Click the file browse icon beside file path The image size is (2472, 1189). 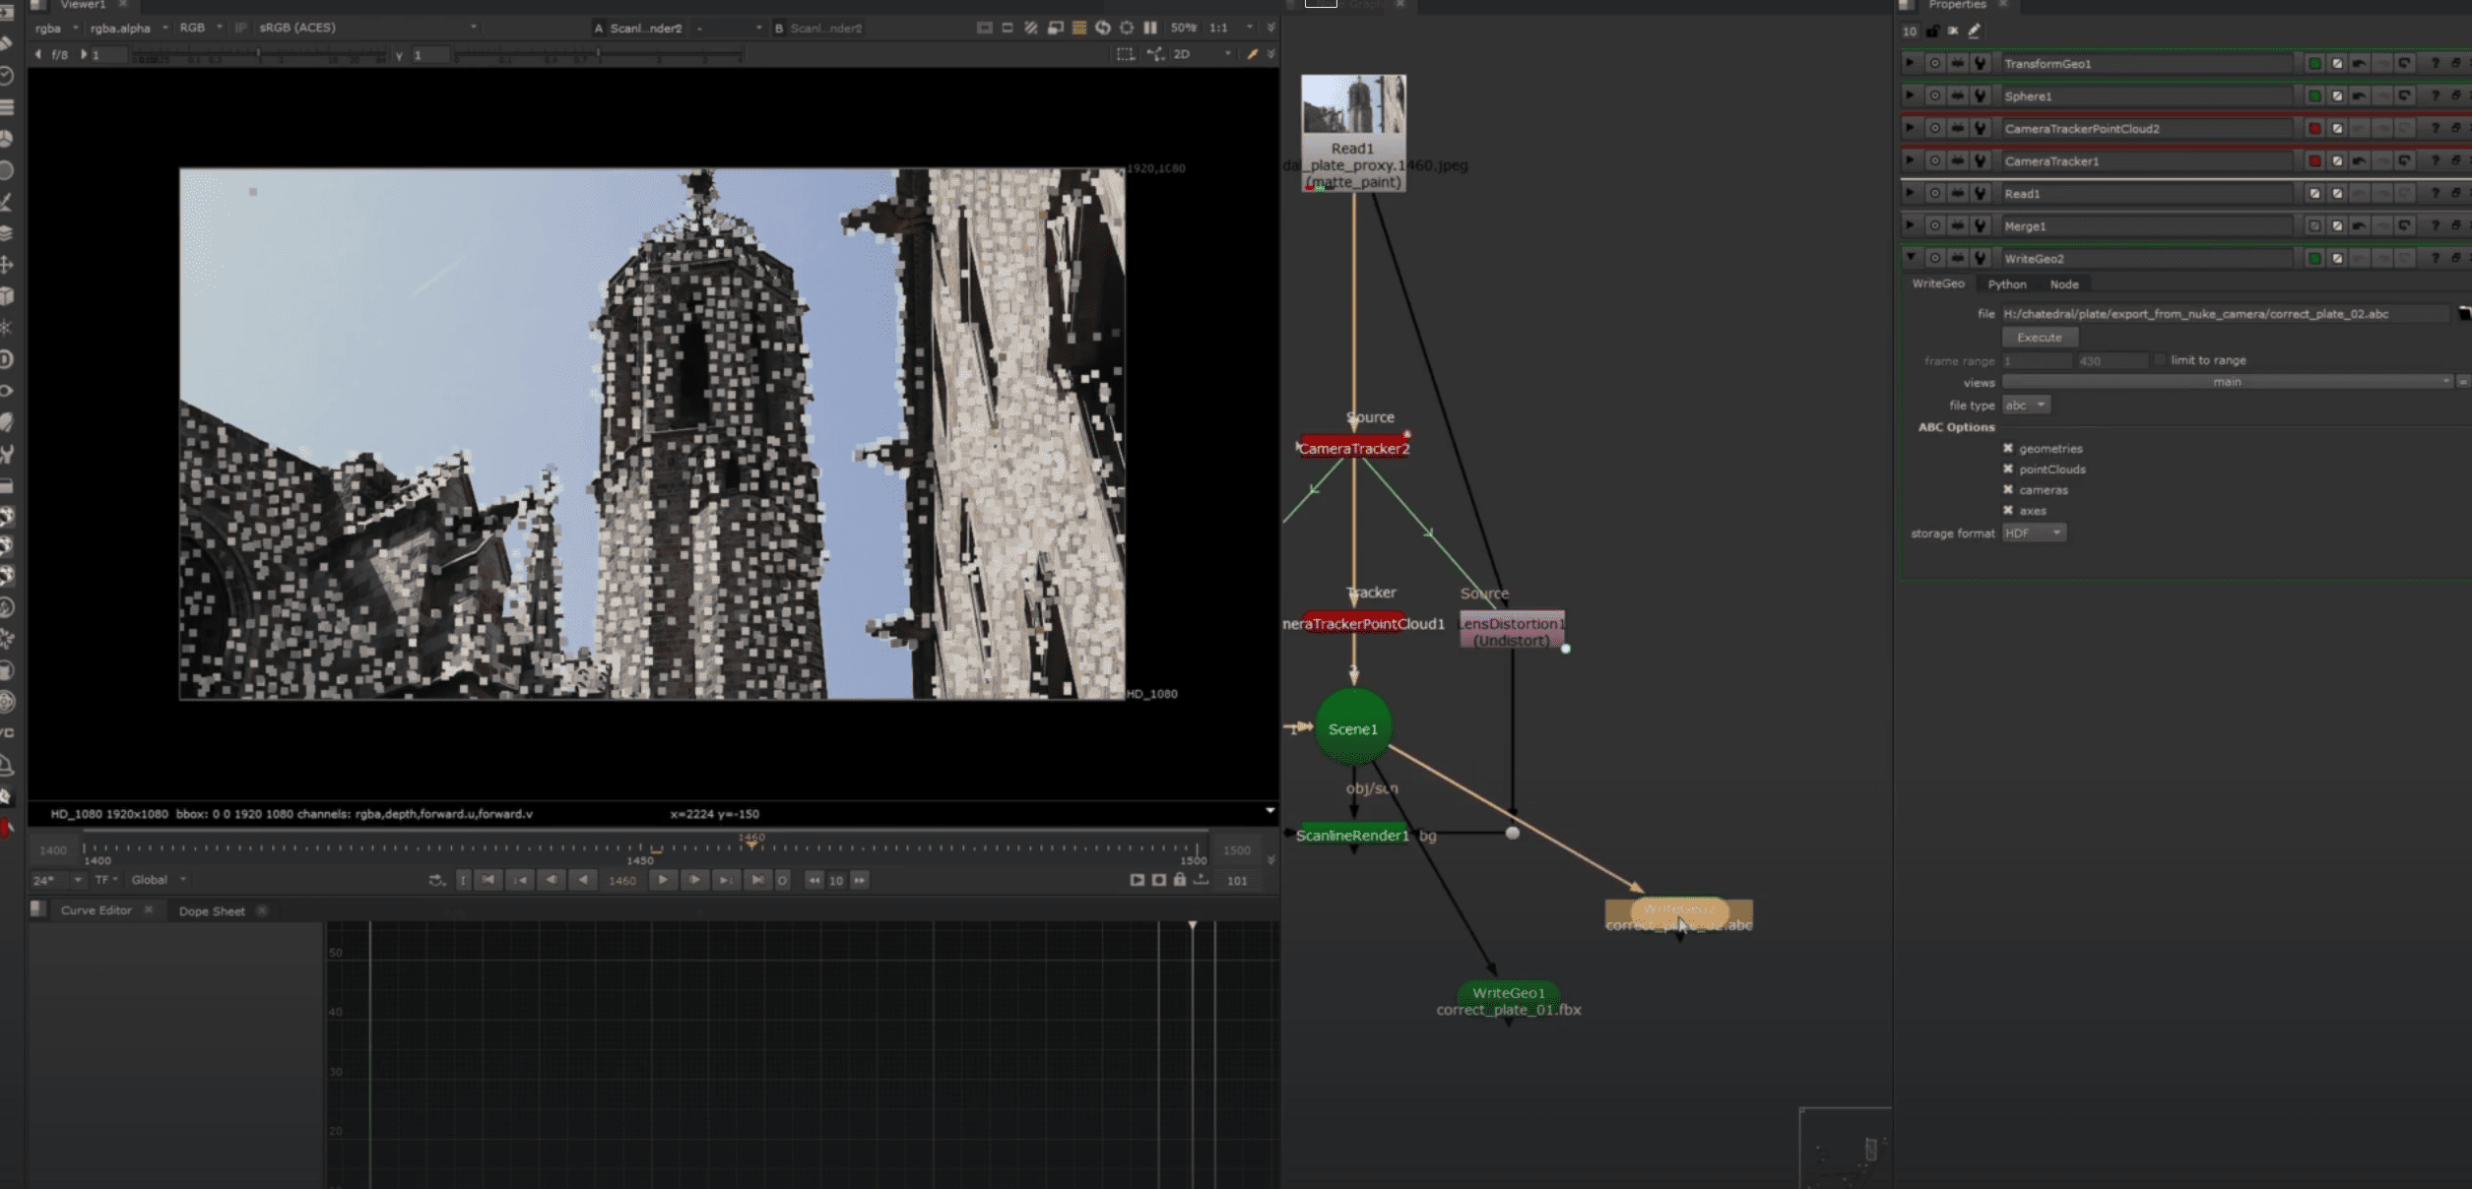[2463, 314]
